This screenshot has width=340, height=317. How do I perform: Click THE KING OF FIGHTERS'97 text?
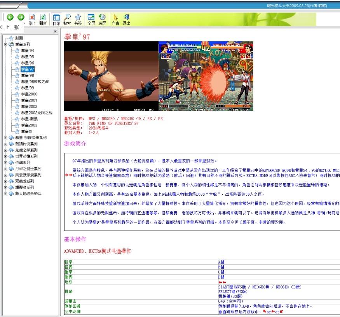coord(113,123)
